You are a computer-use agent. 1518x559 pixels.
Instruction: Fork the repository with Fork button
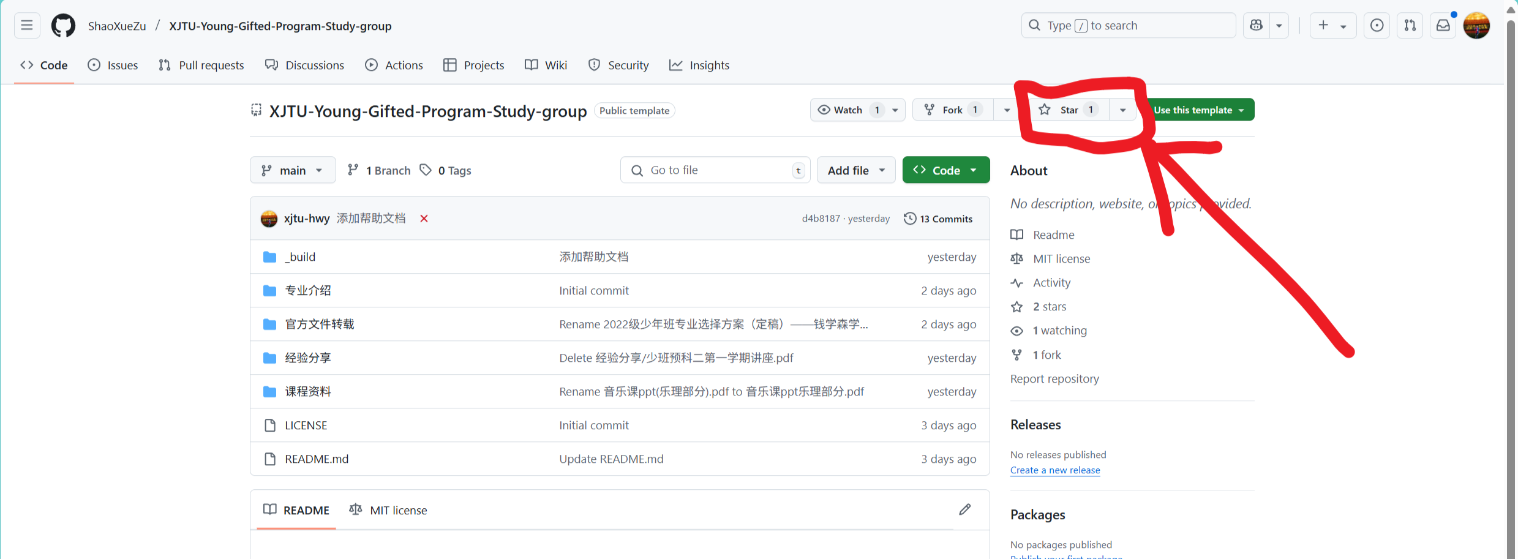pos(953,110)
